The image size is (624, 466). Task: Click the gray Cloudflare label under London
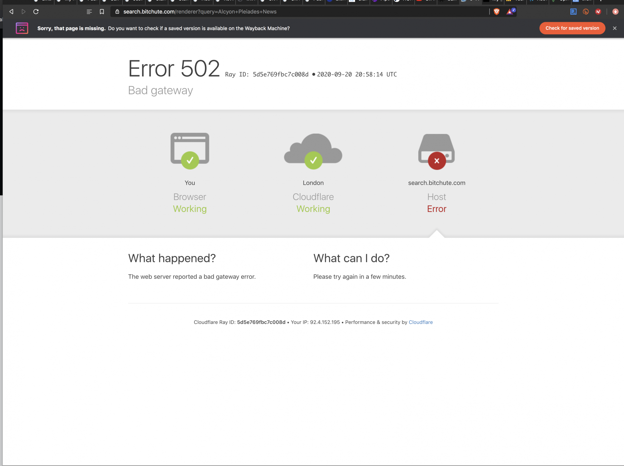click(313, 197)
